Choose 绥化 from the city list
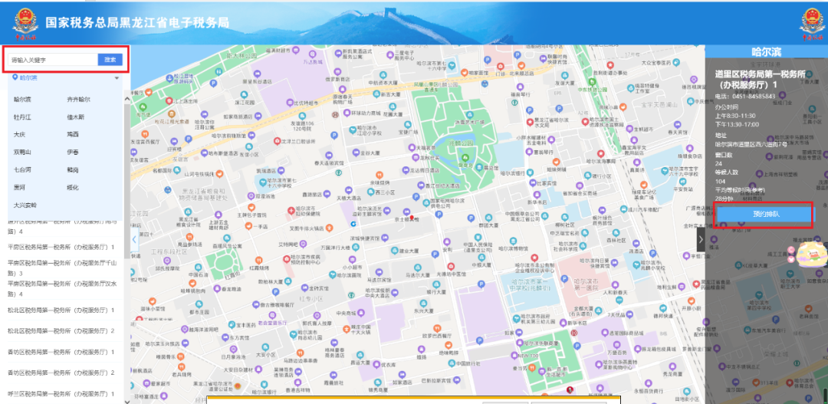Image resolution: width=828 pixels, height=404 pixels. (72, 188)
